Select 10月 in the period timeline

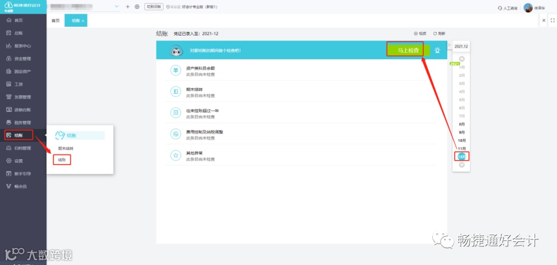(462, 140)
